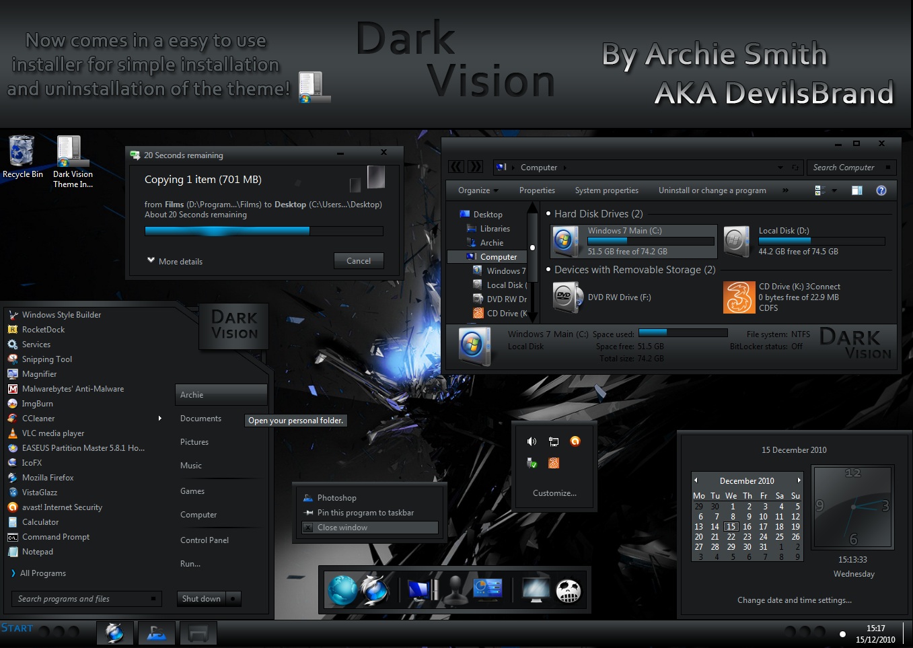Open the view options dropdown arrow
Image resolution: width=913 pixels, height=648 pixels.
[834, 190]
